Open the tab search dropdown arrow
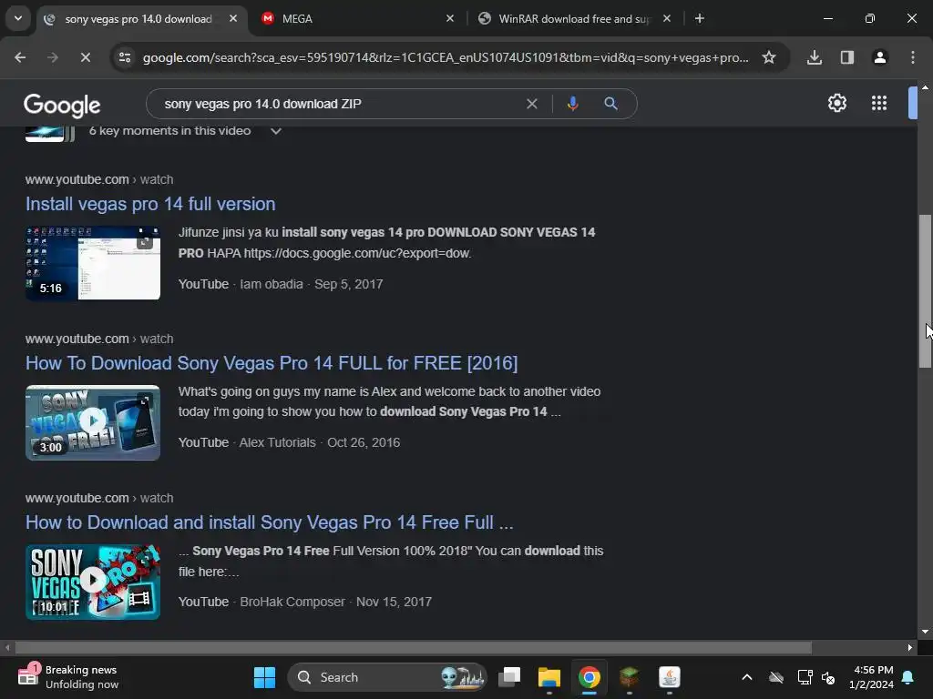Screen dimensions: 933x699 (x=18, y=18)
